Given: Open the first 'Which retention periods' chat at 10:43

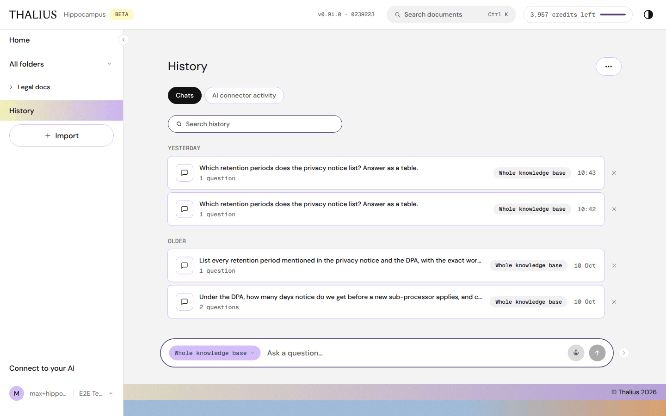Looking at the screenshot, I should 386,173.
